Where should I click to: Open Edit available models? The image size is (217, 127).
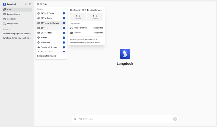pos(47,56)
